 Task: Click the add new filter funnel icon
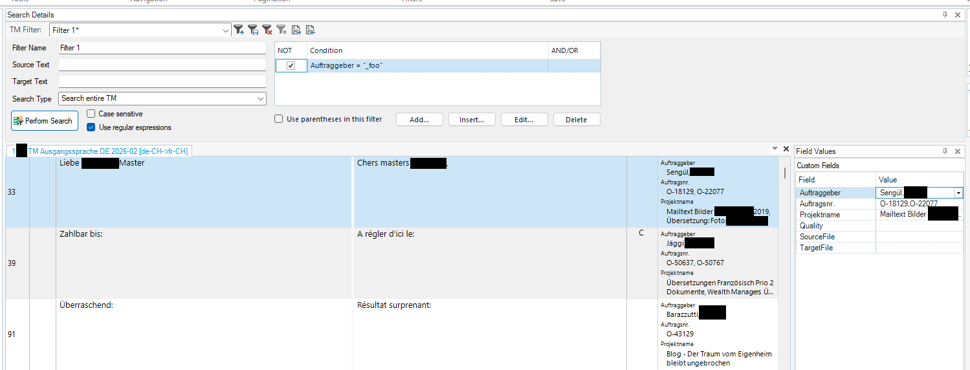(x=239, y=30)
